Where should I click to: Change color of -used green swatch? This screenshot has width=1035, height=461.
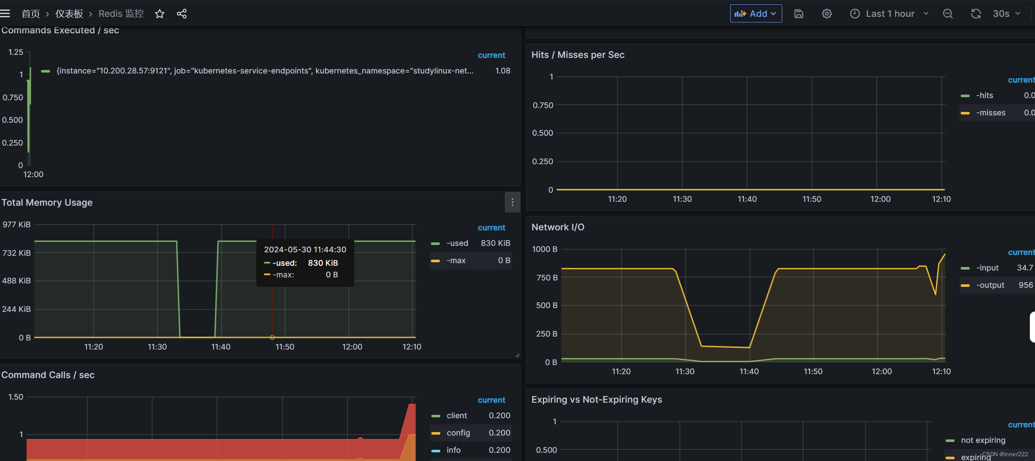436,244
